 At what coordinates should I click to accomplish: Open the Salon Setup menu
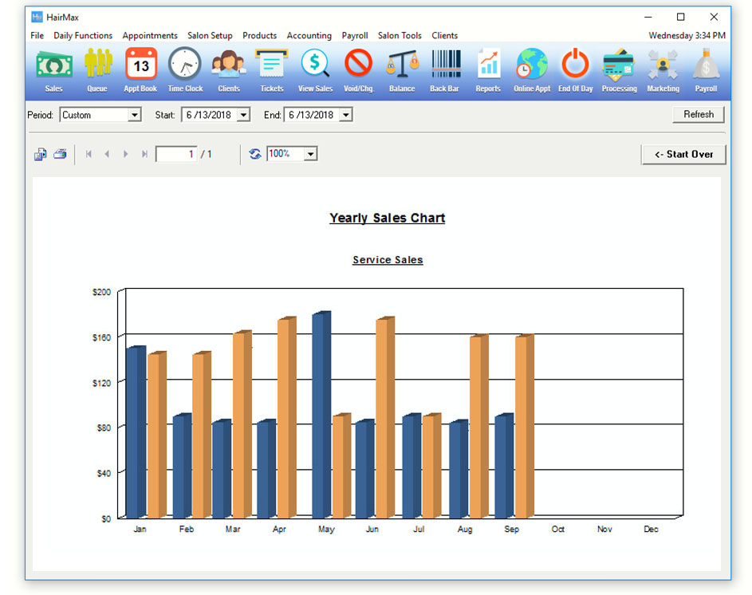pos(210,35)
